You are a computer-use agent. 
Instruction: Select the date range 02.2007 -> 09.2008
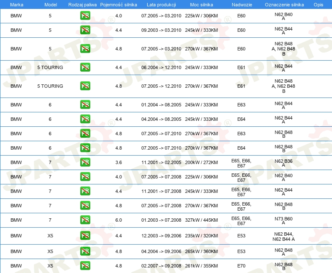pos(161,266)
